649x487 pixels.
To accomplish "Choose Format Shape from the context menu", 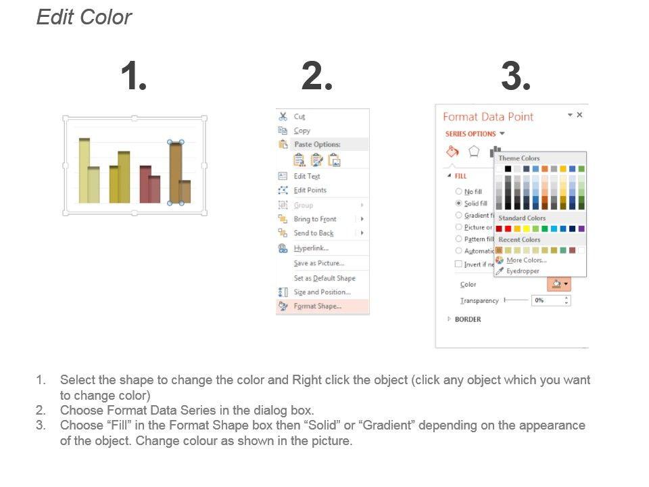I will click(x=318, y=306).
